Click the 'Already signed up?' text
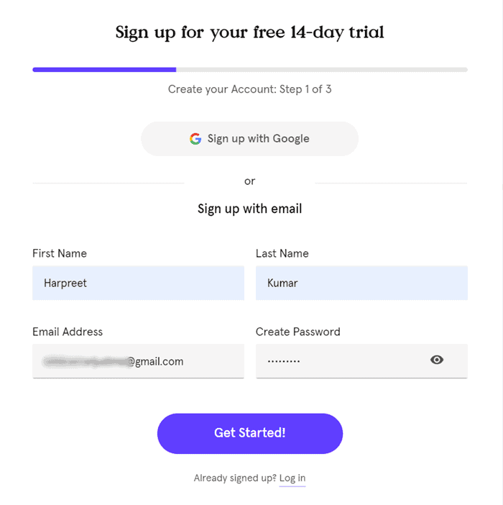Image resolution: width=503 pixels, height=505 pixels. [235, 478]
